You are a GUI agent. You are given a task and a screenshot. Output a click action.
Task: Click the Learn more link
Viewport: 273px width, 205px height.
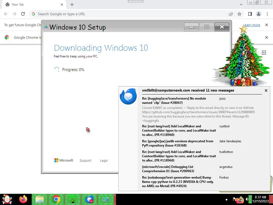(x=252, y=25)
